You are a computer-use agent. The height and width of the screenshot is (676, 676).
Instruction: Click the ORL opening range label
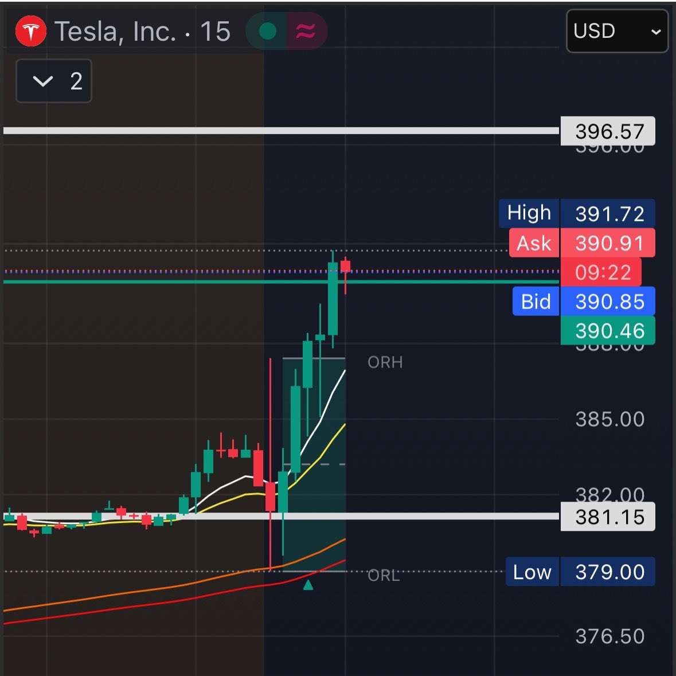point(384,576)
